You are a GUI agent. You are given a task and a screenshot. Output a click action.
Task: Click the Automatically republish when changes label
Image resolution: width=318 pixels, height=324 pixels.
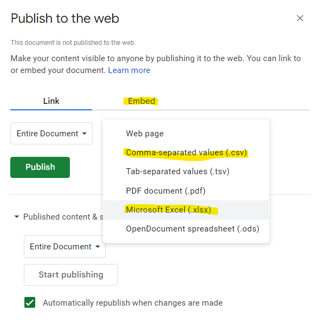click(x=133, y=303)
